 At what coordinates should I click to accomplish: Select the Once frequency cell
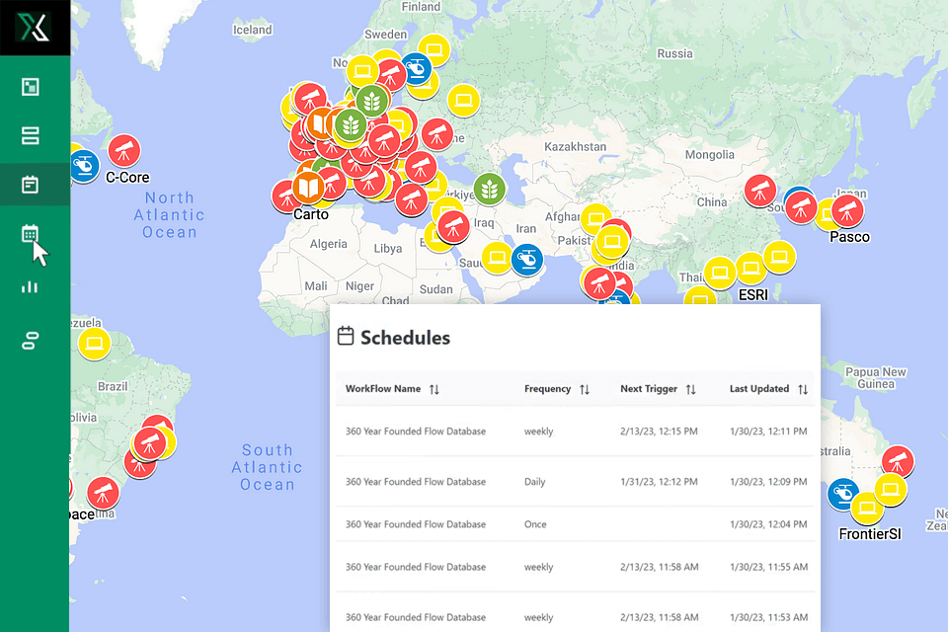[535, 524]
